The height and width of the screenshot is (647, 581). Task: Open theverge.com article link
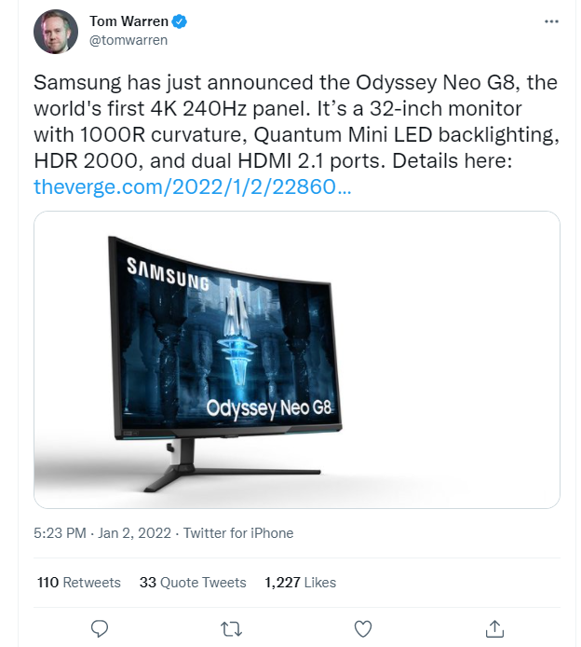point(192,186)
